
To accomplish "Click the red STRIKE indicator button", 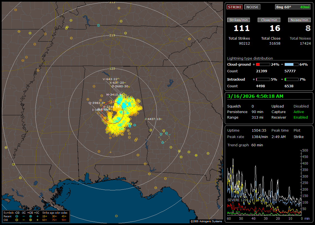I will coord(235,7).
